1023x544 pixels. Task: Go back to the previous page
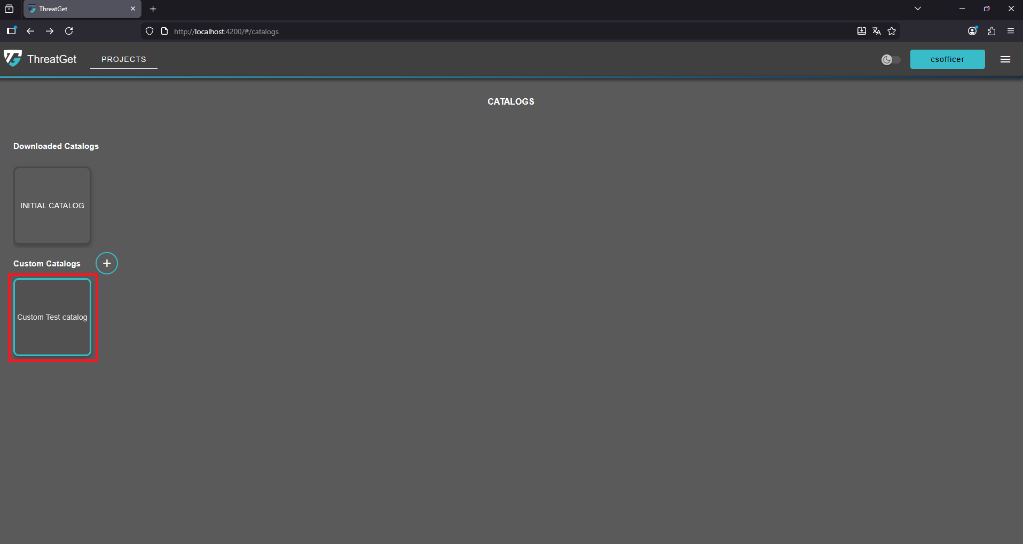point(30,31)
